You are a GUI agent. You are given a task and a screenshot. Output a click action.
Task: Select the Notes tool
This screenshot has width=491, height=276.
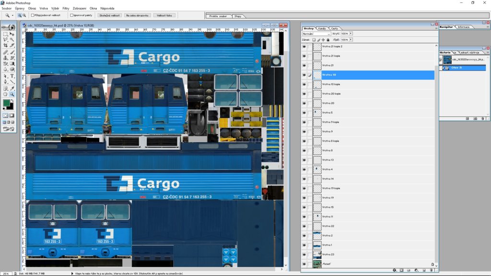[5, 89]
